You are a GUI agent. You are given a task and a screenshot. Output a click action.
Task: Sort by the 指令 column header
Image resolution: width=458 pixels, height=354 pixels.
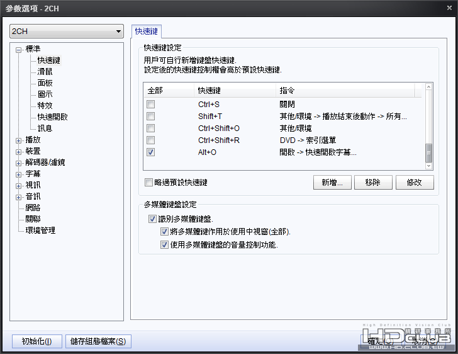(x=345, y=91)
